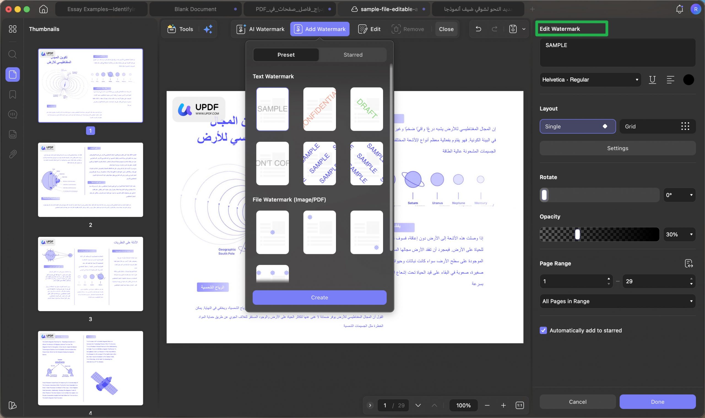Set actual size 1:1 view

point(520,405)
